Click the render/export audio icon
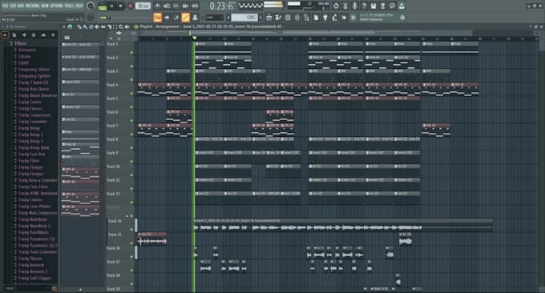The image size is (545, 293). [382, 6]
